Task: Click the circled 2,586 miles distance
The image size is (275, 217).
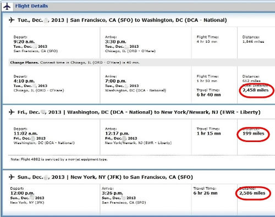Action: click(x=252, y=193)
